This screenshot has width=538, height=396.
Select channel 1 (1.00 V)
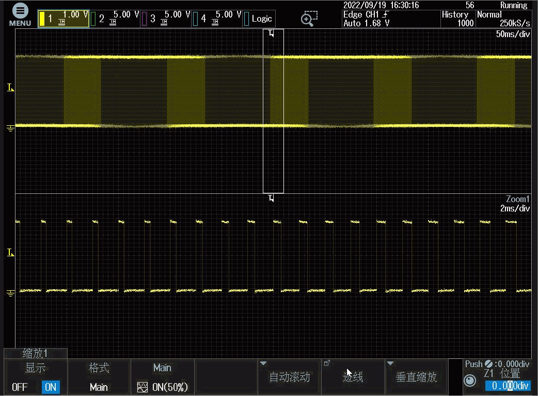63,19
